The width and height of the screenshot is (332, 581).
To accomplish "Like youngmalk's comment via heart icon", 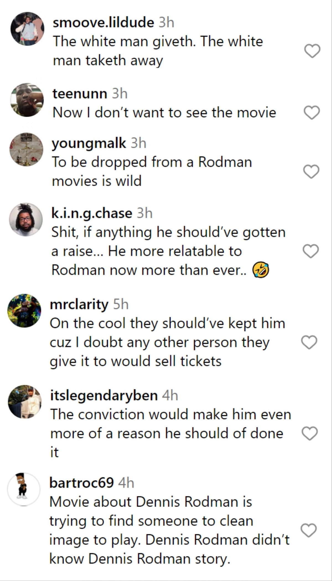I will point(312,171).
